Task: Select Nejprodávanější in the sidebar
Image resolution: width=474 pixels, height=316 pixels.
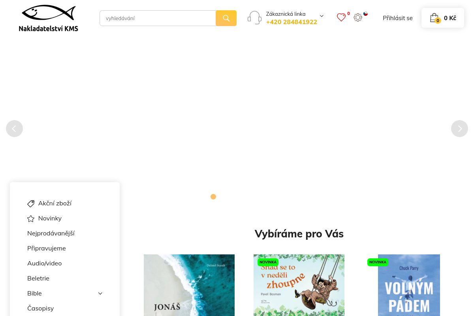Action: point(51,233)
